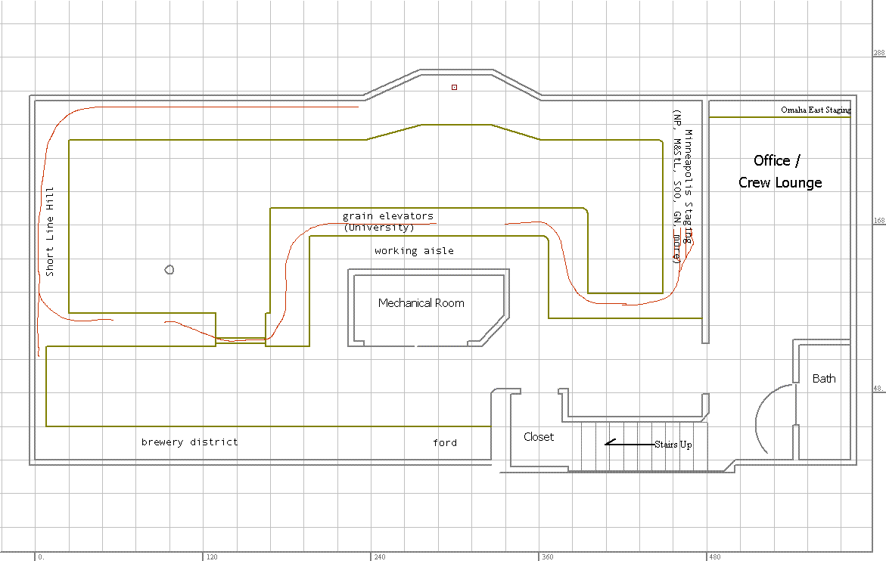886x561 pixels.
Task: Select the olive benchwork outline near brewery district
Action: click(x=227, y=426)
